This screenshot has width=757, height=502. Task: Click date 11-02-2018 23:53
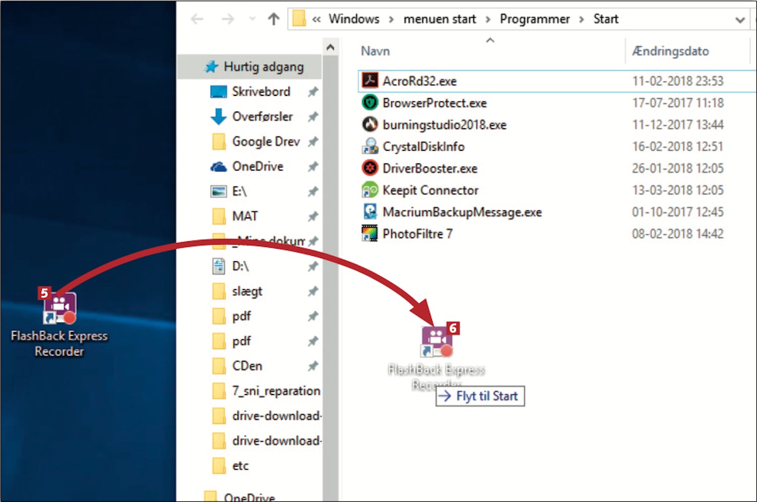point(678,81)
